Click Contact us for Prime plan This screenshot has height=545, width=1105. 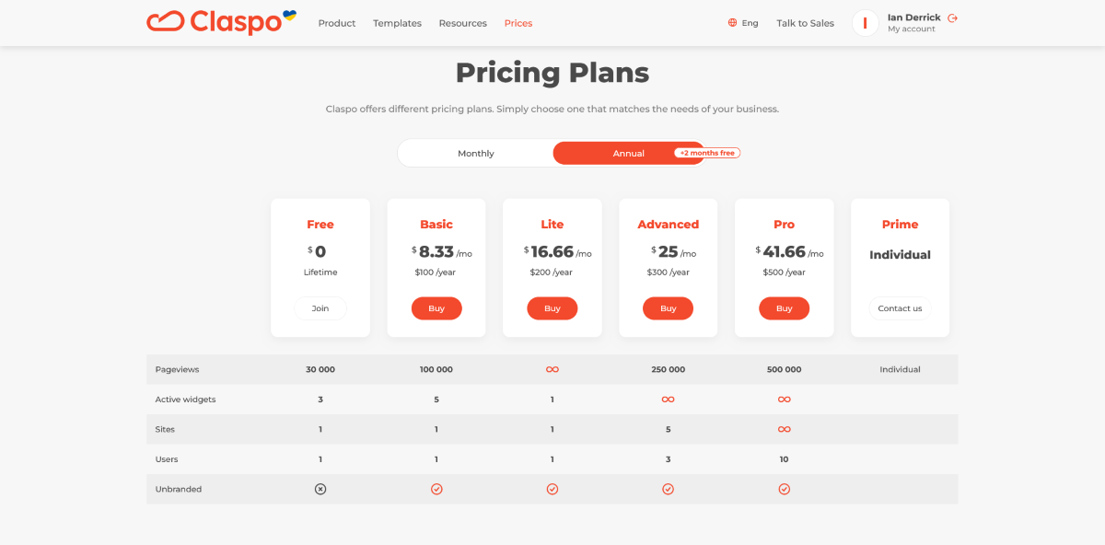pos(900,308)
